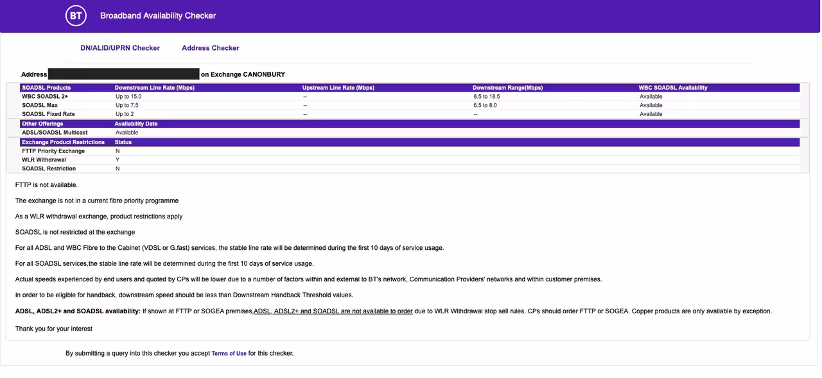The image size is (822, 378).
Task: Click the Y status of WLR Withdrawal
Action: pos(118,160)
